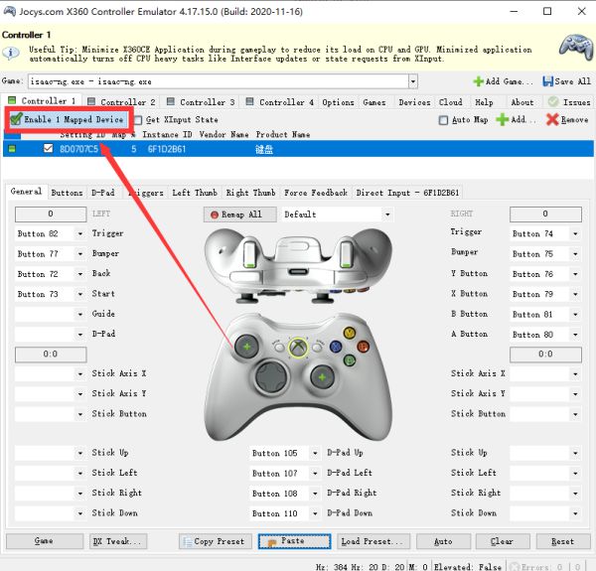Remove the mapped device with red X
This screenshot has width=596, height=571.
[x=566, y=119]
